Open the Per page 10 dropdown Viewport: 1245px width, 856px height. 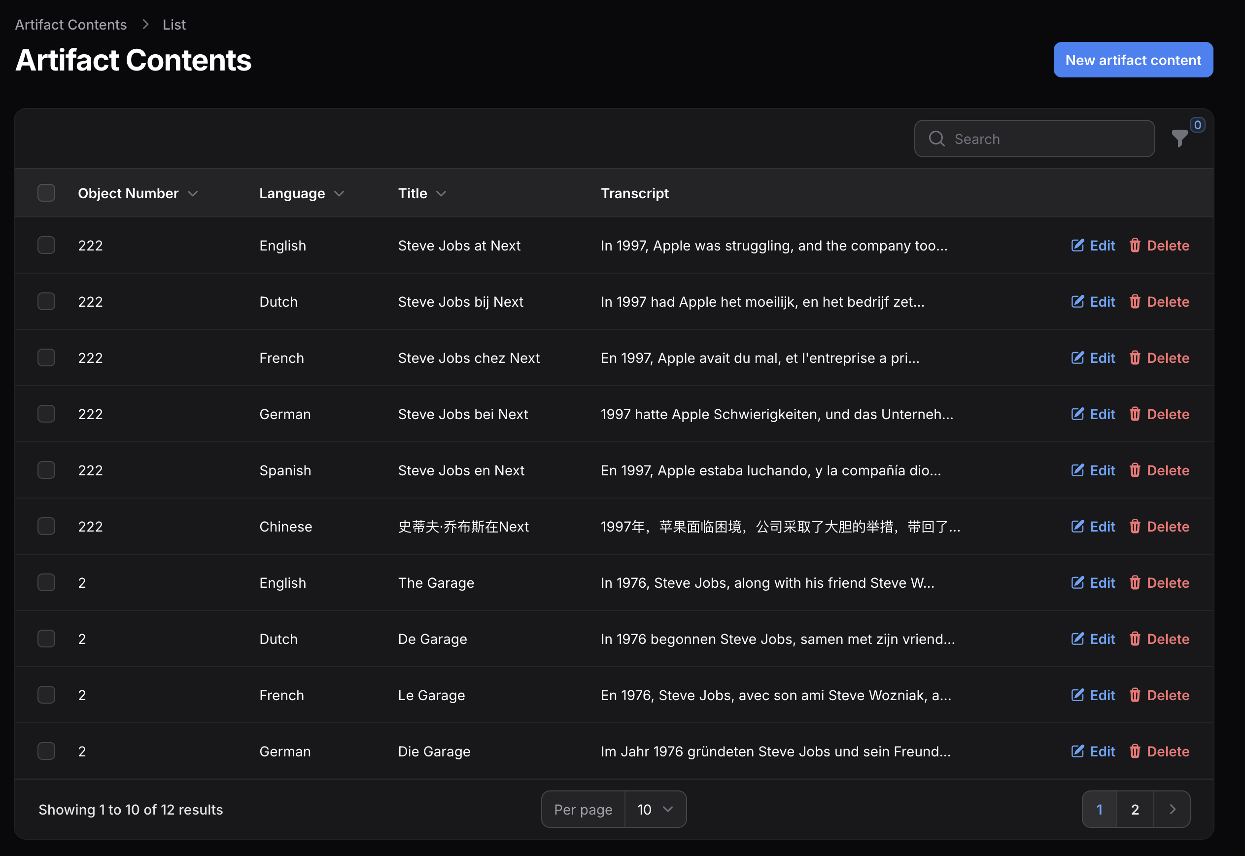point(655,809)
